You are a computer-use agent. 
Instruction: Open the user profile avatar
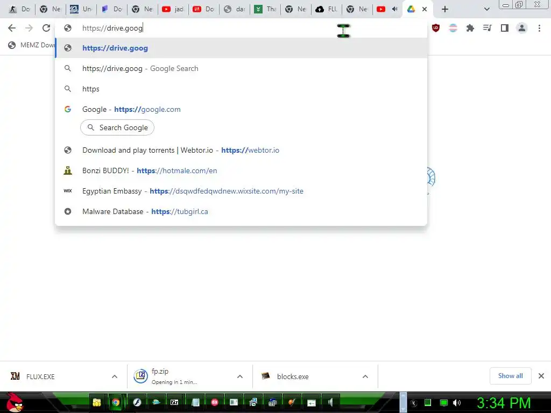pos(522,28)
